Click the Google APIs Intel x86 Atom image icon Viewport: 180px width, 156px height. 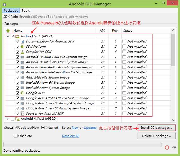click(x=23, y=108)
